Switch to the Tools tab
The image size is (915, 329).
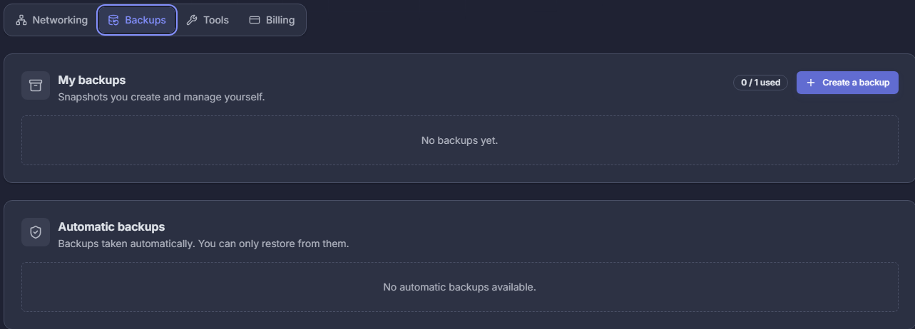tap(208, 20)
